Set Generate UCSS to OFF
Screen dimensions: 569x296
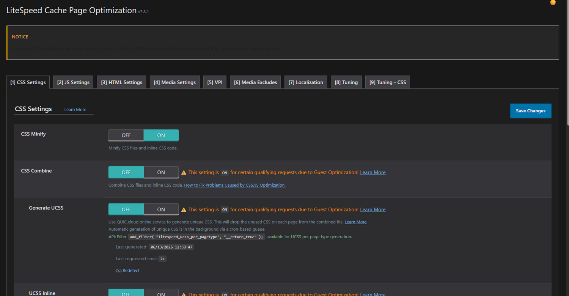pyautogui.click(x=126, y=209)
